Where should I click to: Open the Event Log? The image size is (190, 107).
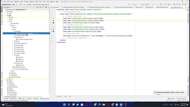pyautogui.click(x=171, y=99)
